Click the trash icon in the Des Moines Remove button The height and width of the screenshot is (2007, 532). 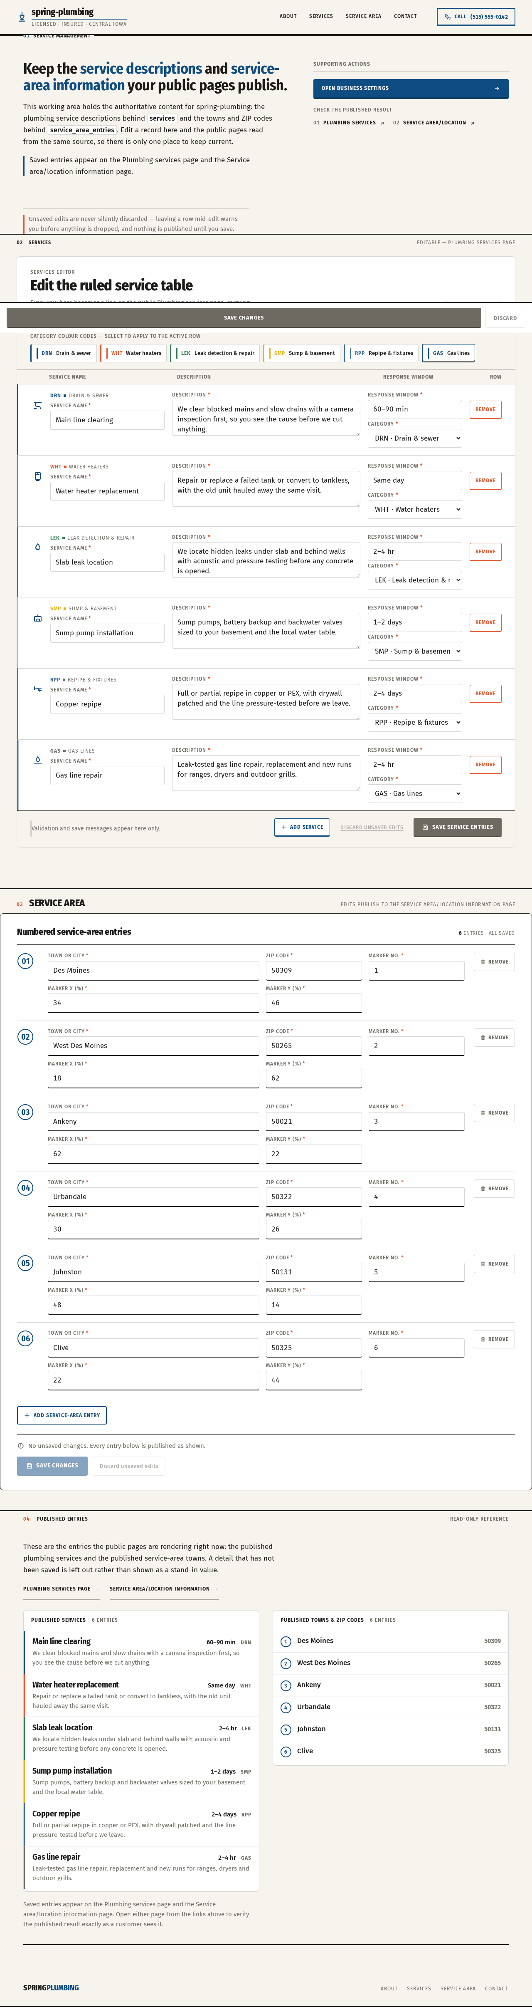[483, 962]
